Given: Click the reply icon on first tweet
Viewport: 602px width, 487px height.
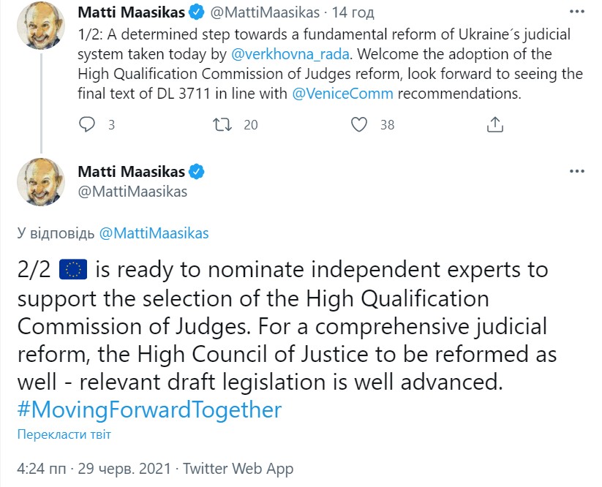Looking at the screenshot, I should (x=87, y=124).
